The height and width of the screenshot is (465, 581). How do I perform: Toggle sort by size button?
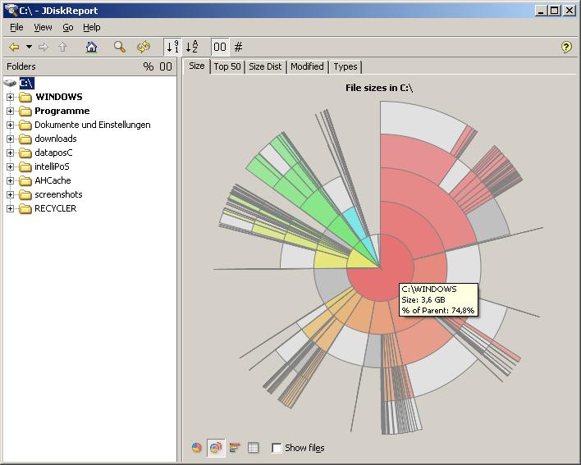pos(172,47)
